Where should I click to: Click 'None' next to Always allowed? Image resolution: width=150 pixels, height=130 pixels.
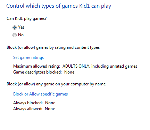tap(50, 109)
